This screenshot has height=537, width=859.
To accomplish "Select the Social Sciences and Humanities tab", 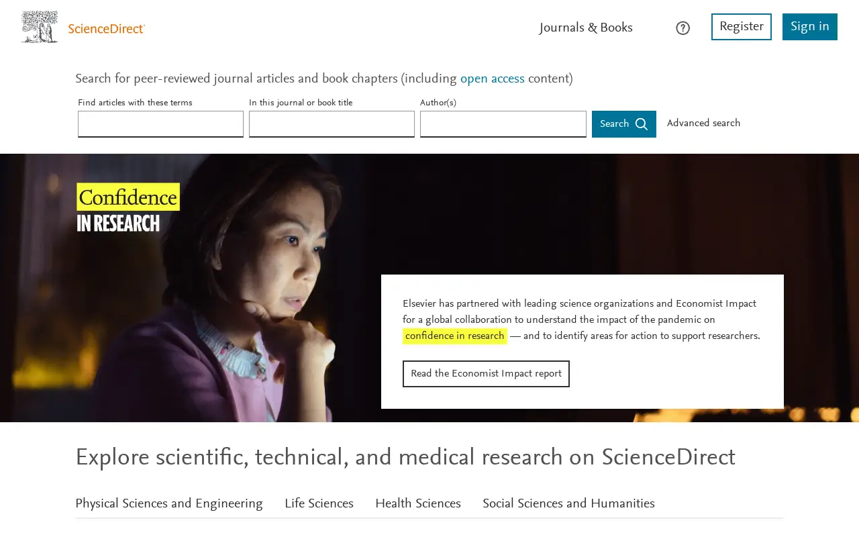I will [x=568, y=503].
